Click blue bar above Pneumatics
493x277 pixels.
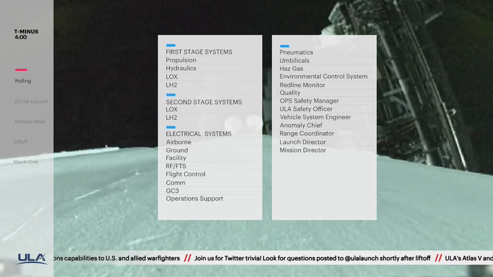285,46
